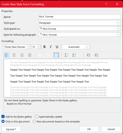This screenshot has width=123, height=134.
Task: Set justify paragraph alignment
Action: point(30,55)
